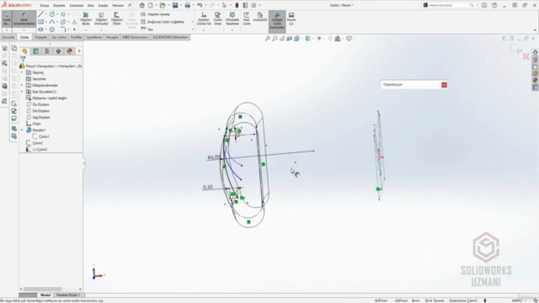The height and width of the screenshot is (303, 539).
Task: Click Çizimi Onar repair sketch tool
Action: (218, 19)
